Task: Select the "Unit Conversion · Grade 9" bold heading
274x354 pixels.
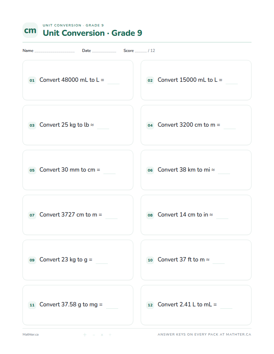Action: click(92, 33)
